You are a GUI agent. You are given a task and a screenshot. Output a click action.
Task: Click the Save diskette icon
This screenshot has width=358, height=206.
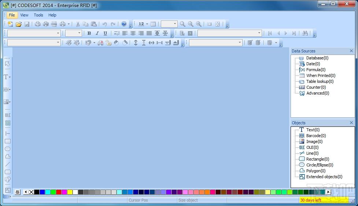[x=27, y=24]
